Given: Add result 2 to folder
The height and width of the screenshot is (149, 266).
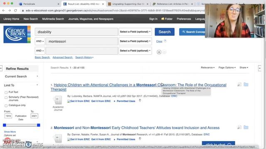Looking at the screenshot, I should point(246,127).
